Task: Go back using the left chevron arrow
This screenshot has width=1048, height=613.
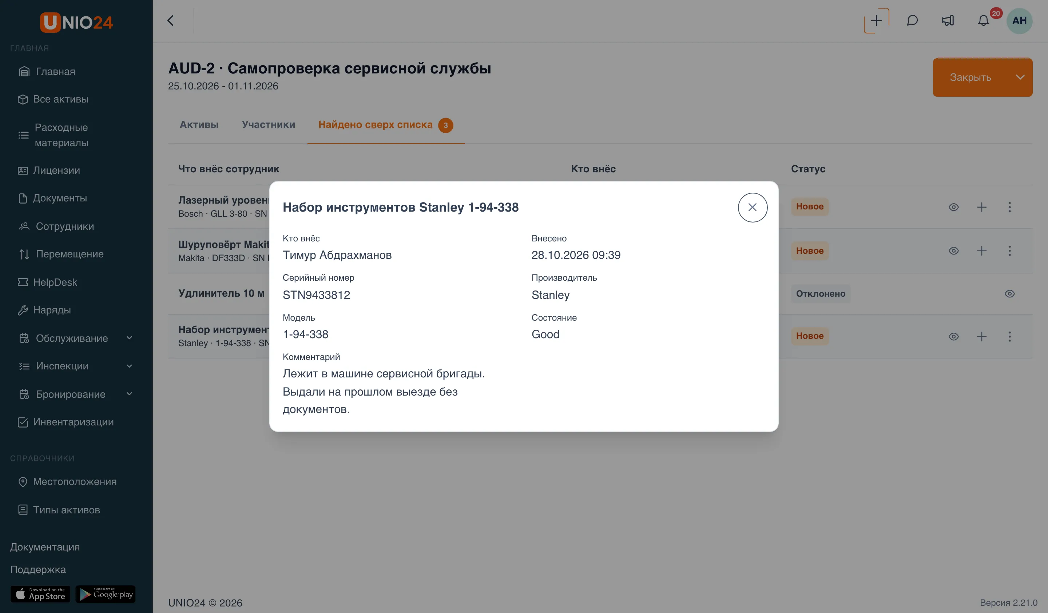Action: [x=171, y=20]
